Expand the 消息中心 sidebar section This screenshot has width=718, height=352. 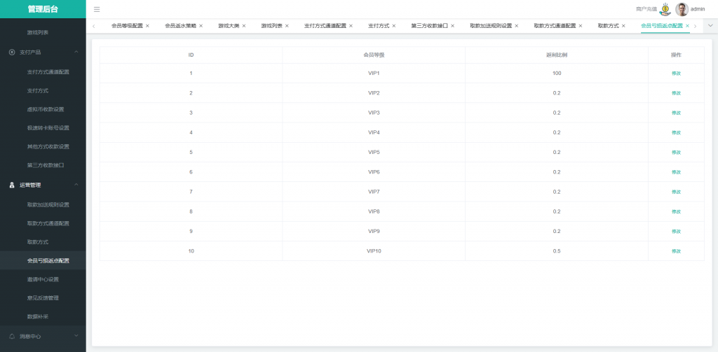pyautogui.click(x=76, y=336)
